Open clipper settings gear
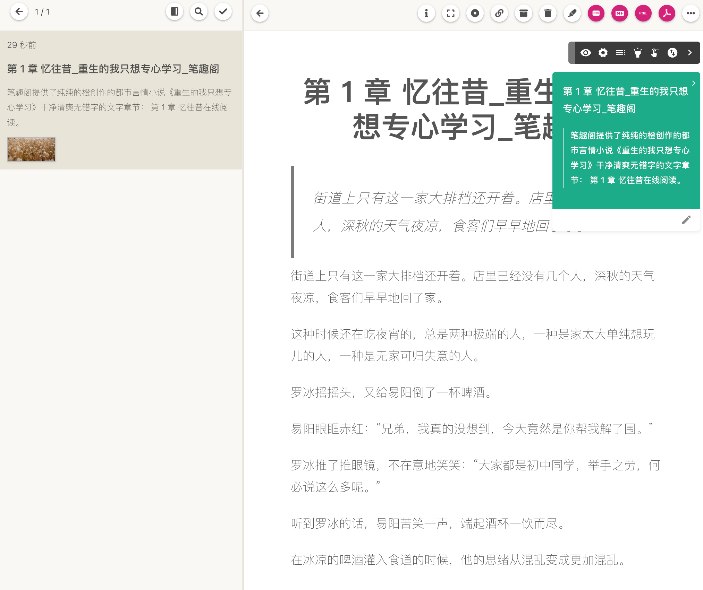The image size is (703, 590). pyautogui.click(x=603, y=53)
